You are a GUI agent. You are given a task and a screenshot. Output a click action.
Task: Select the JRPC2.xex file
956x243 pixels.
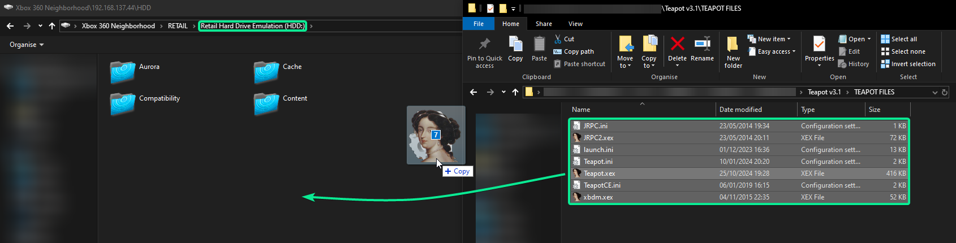739,138
